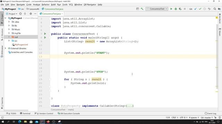
Task: Click the window layout icon before hammer
Action: pyautogui.click(x=137, y=9)
